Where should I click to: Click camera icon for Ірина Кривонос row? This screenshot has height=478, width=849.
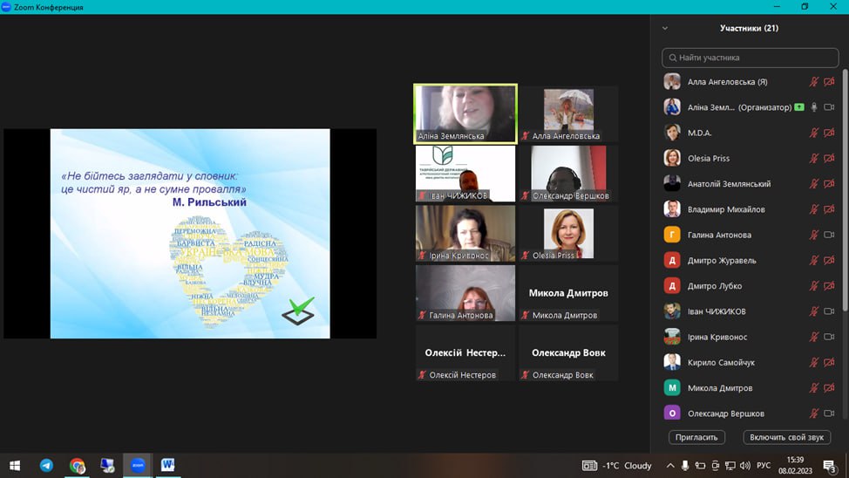click(x=829, y=337)
